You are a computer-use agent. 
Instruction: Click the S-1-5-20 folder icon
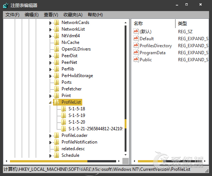[x=63, y=122]
